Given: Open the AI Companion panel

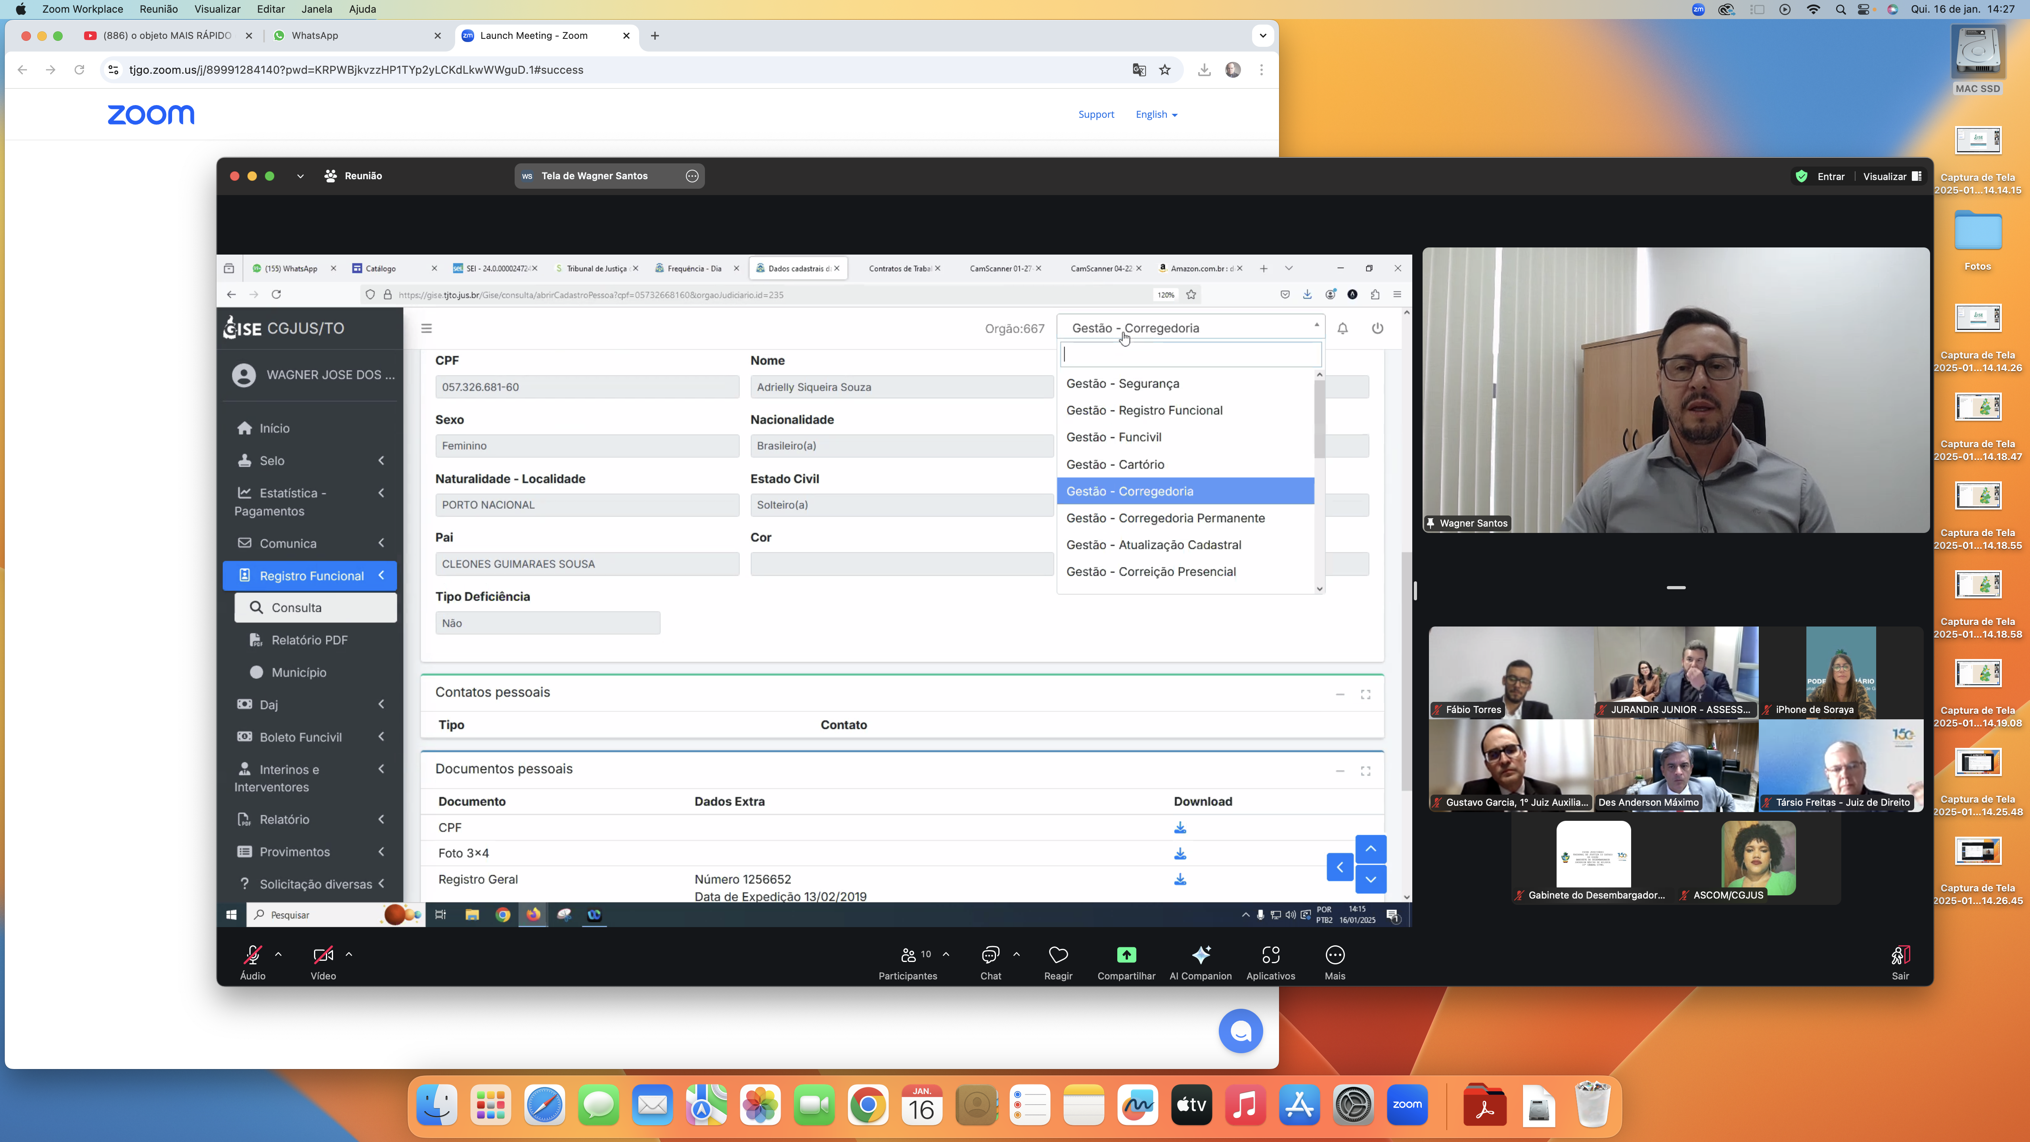Looking at the screenshot, I should coord(1200,955).
